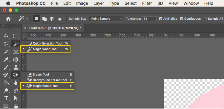
Task: Select the Eyedropper tool
Action: point(6,59)
